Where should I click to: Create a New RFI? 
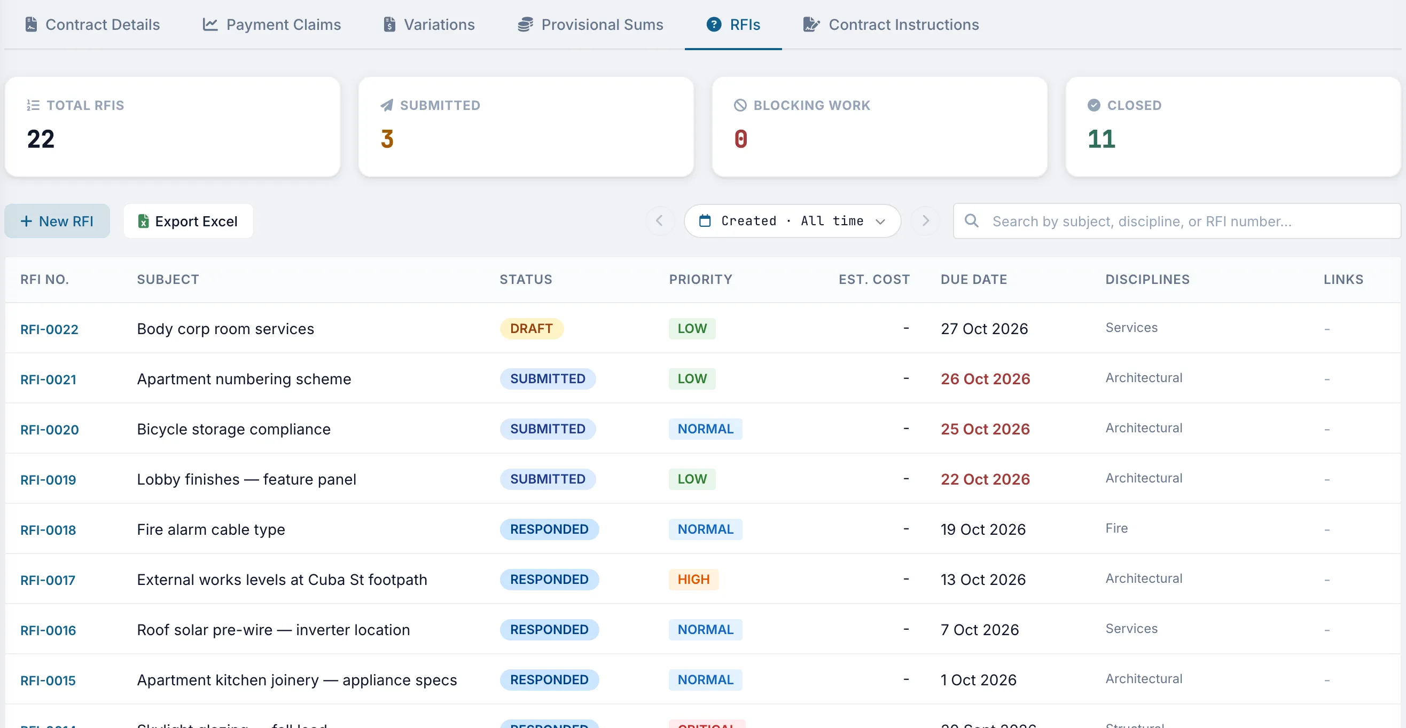(57, 221)
